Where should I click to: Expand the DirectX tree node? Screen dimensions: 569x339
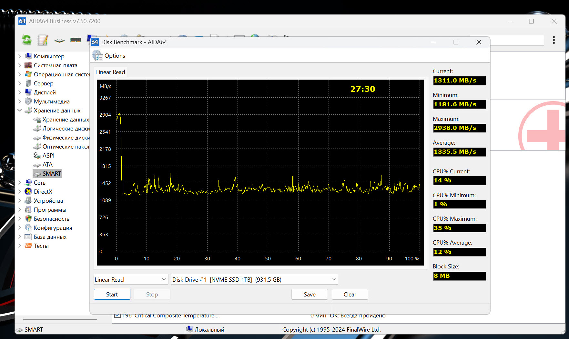[x=19, y=191]
